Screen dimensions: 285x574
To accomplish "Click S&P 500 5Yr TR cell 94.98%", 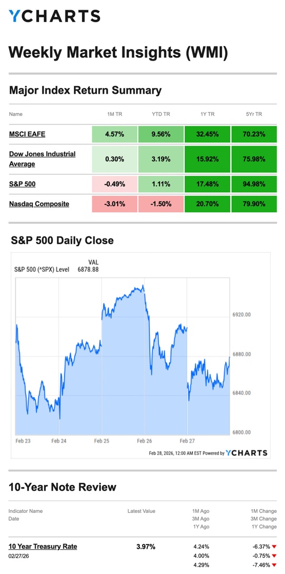I will tap(254, 184).
